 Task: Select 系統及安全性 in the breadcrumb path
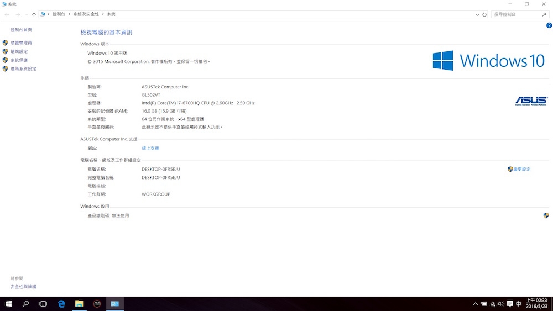tap(86, 14)
